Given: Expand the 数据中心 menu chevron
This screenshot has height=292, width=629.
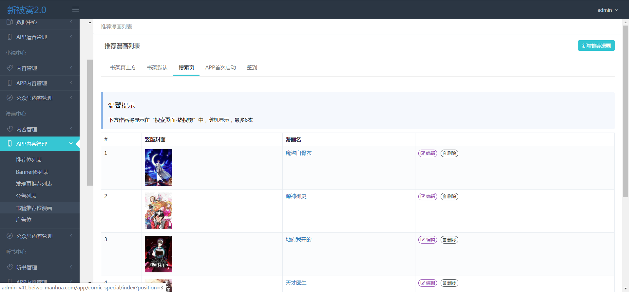Looking at the screenshot, I should [71, 22].
